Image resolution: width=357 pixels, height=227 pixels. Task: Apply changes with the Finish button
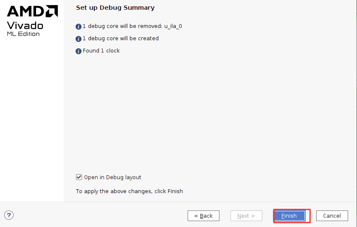289,216
